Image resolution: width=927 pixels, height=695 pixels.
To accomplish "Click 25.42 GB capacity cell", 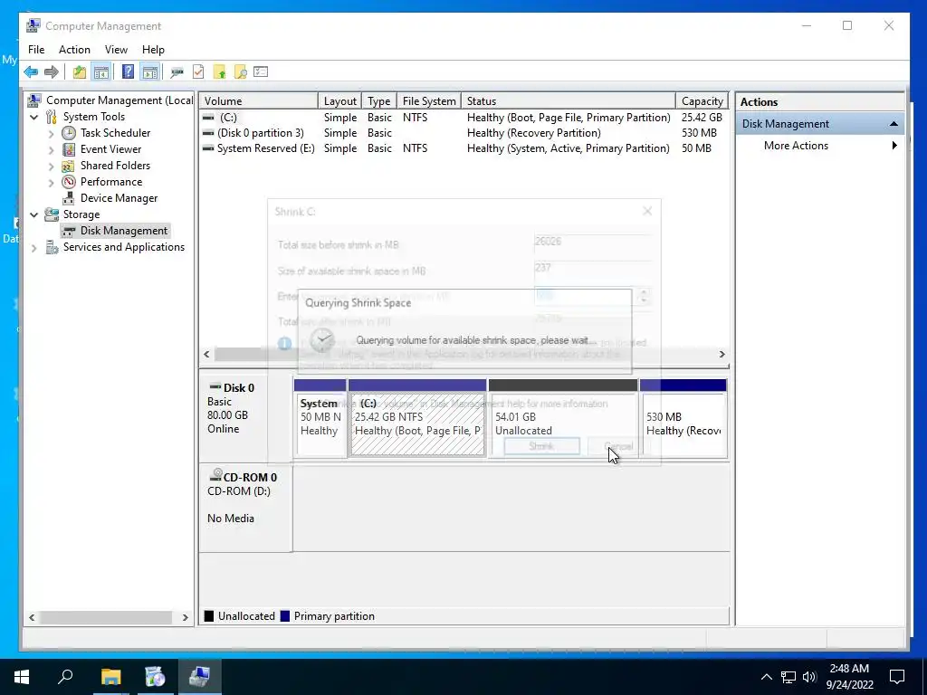I will point(702,118).
